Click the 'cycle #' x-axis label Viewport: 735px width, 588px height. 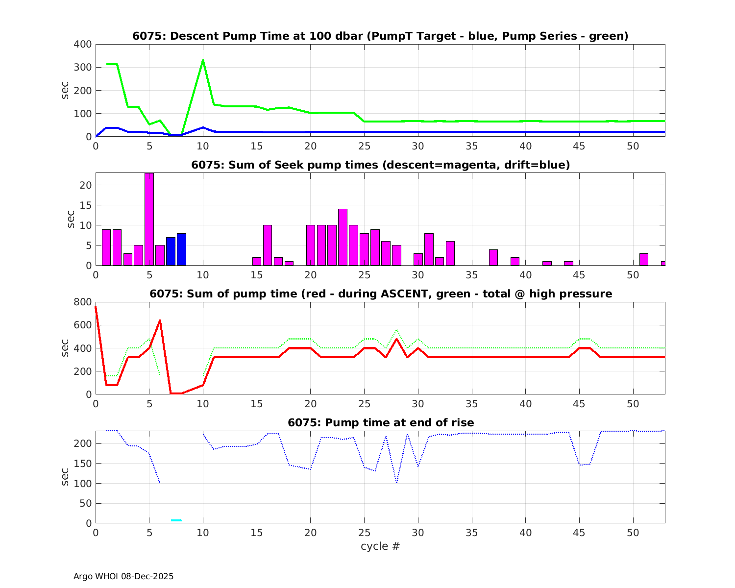click(380, 546)
